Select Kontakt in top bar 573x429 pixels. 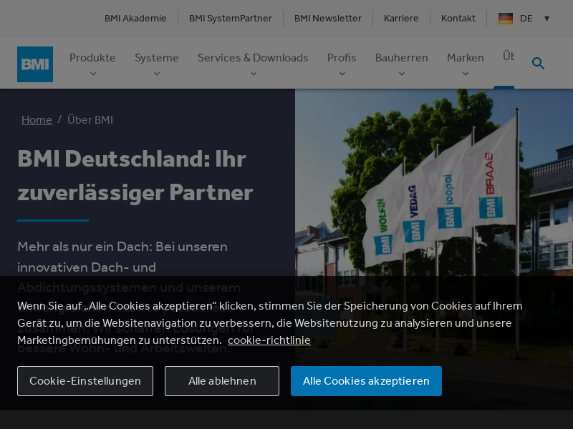point(458,19)
